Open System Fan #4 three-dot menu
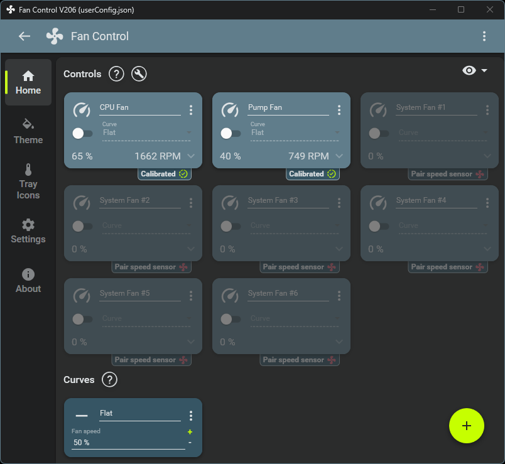The width and height of the screenshot is (505, 464). [x=487, y=203]
